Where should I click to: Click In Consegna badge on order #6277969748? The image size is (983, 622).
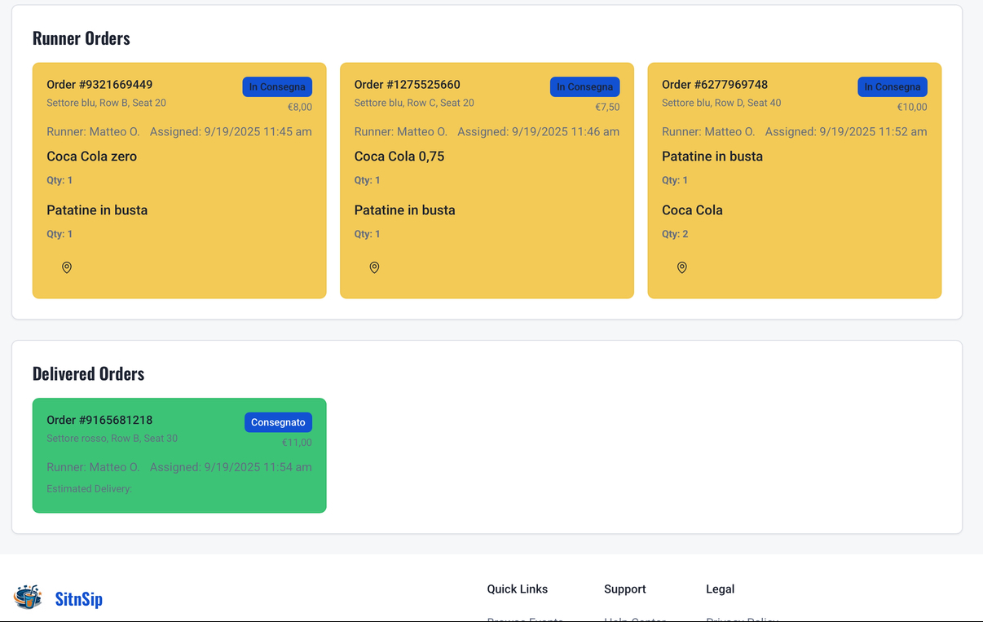(x=893, y=87)
